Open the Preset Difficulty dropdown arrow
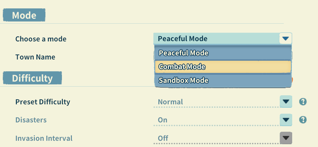The width and height of the screenshot is (318, 147). click(x=286, y=102)
